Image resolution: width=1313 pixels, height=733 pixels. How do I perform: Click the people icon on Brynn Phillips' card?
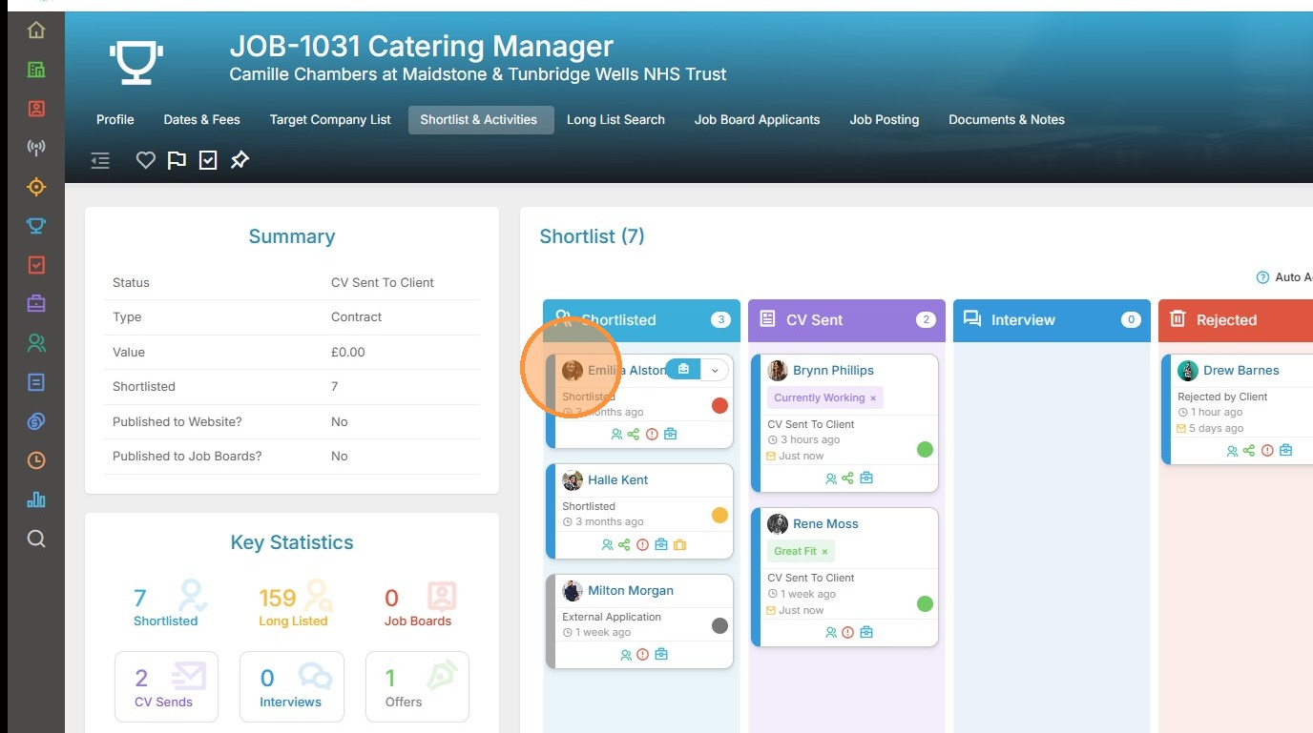tap(831, 478)
